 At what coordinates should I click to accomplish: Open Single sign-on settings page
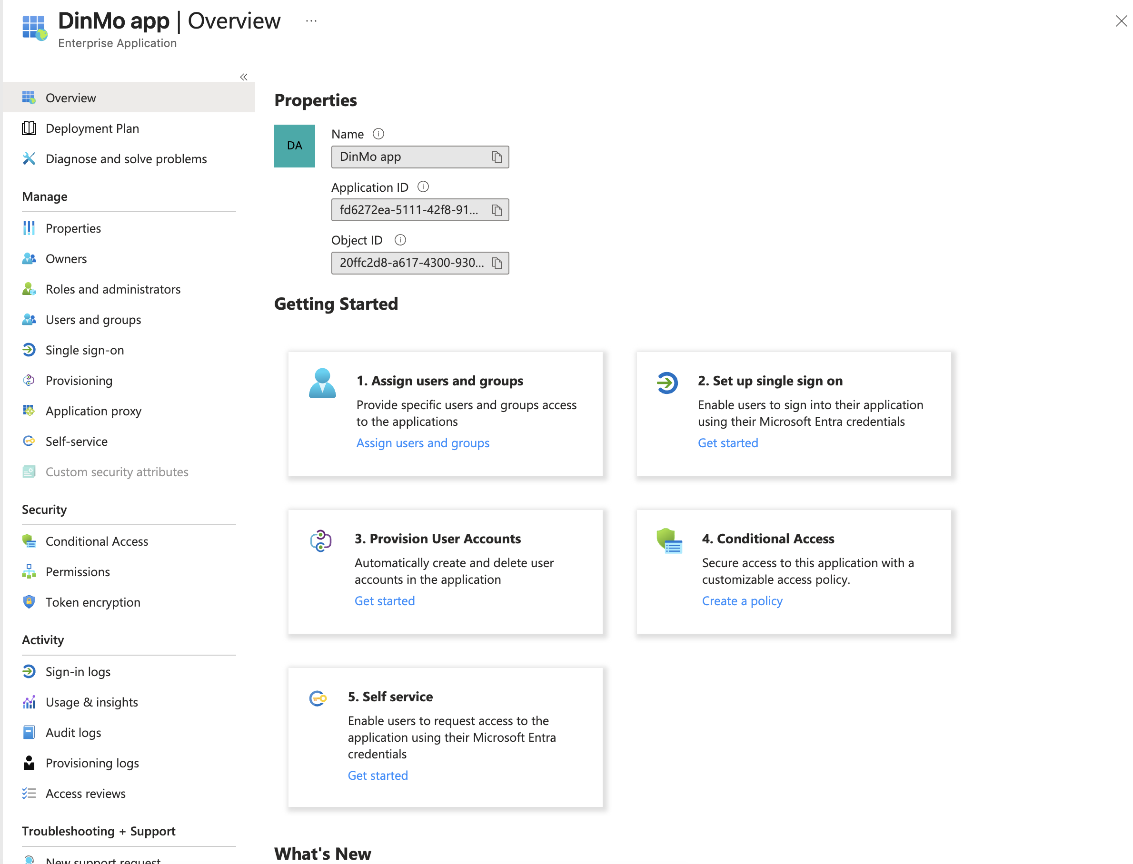tap(84, 350)
